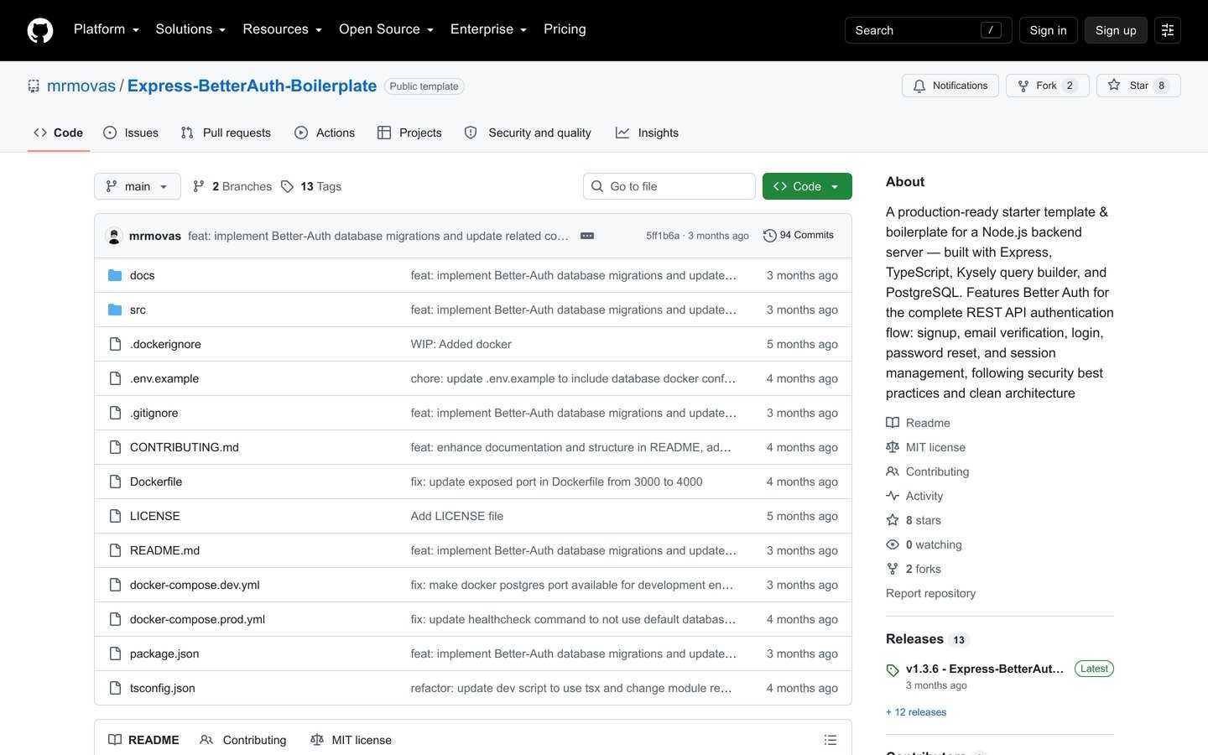The image size is (1208, 755).
Task: Switch to the Issues tab
Action: 131,133
